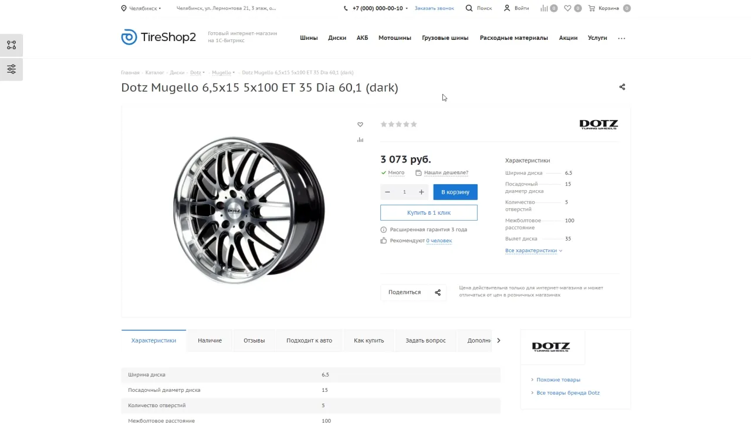This screenshot has width=751, height=423.
Task: Click the В корзину button
Action: click(455, 192)
